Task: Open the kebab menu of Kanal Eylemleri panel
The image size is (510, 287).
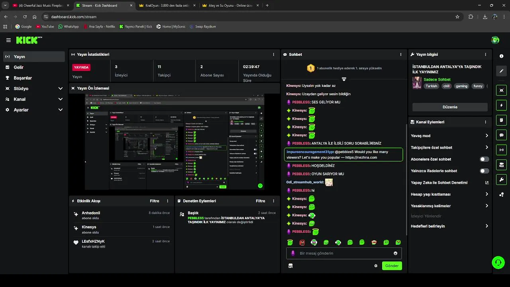Action: (485, 122)
